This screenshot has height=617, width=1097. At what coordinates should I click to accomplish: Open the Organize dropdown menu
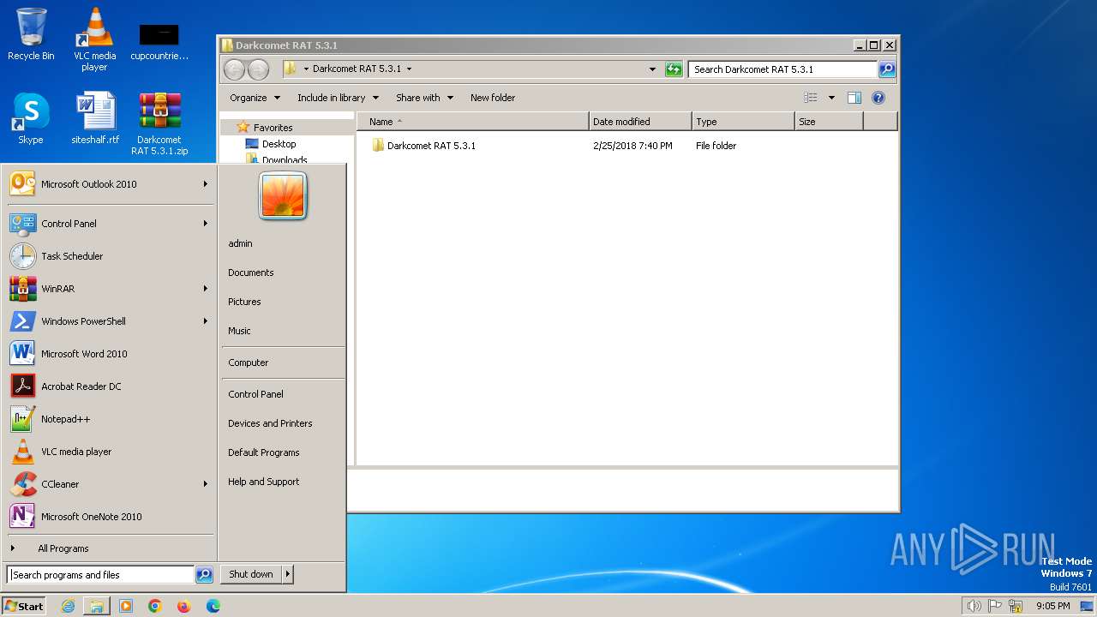click(255, 98)
